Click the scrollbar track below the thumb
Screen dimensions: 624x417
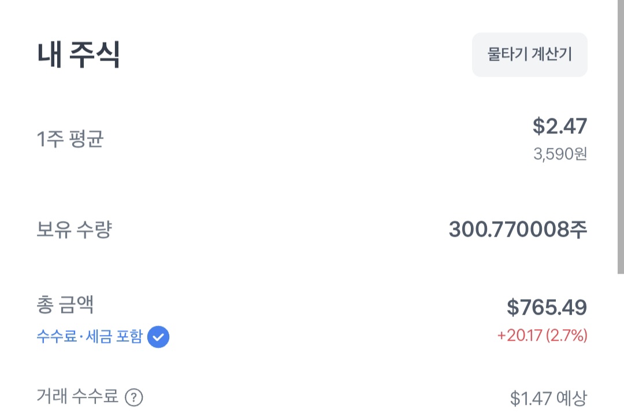point(620,347)
